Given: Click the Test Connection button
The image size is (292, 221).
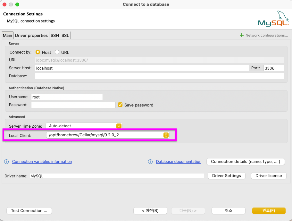Looking at the screenshot, I should (29, 210).
